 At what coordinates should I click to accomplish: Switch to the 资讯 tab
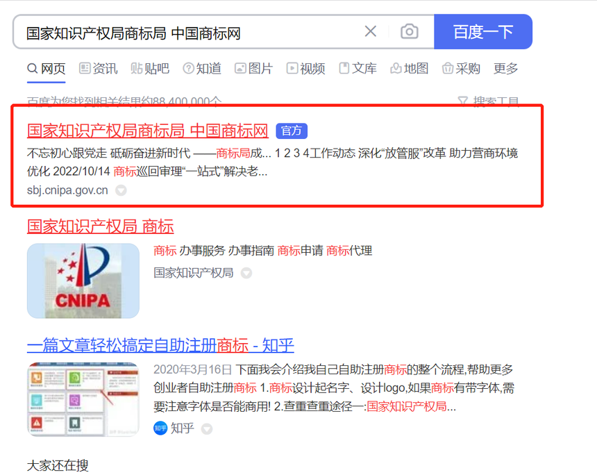99,69
